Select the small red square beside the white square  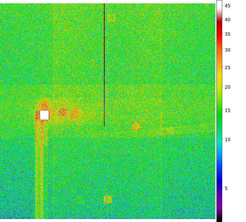tap(62, 112)
